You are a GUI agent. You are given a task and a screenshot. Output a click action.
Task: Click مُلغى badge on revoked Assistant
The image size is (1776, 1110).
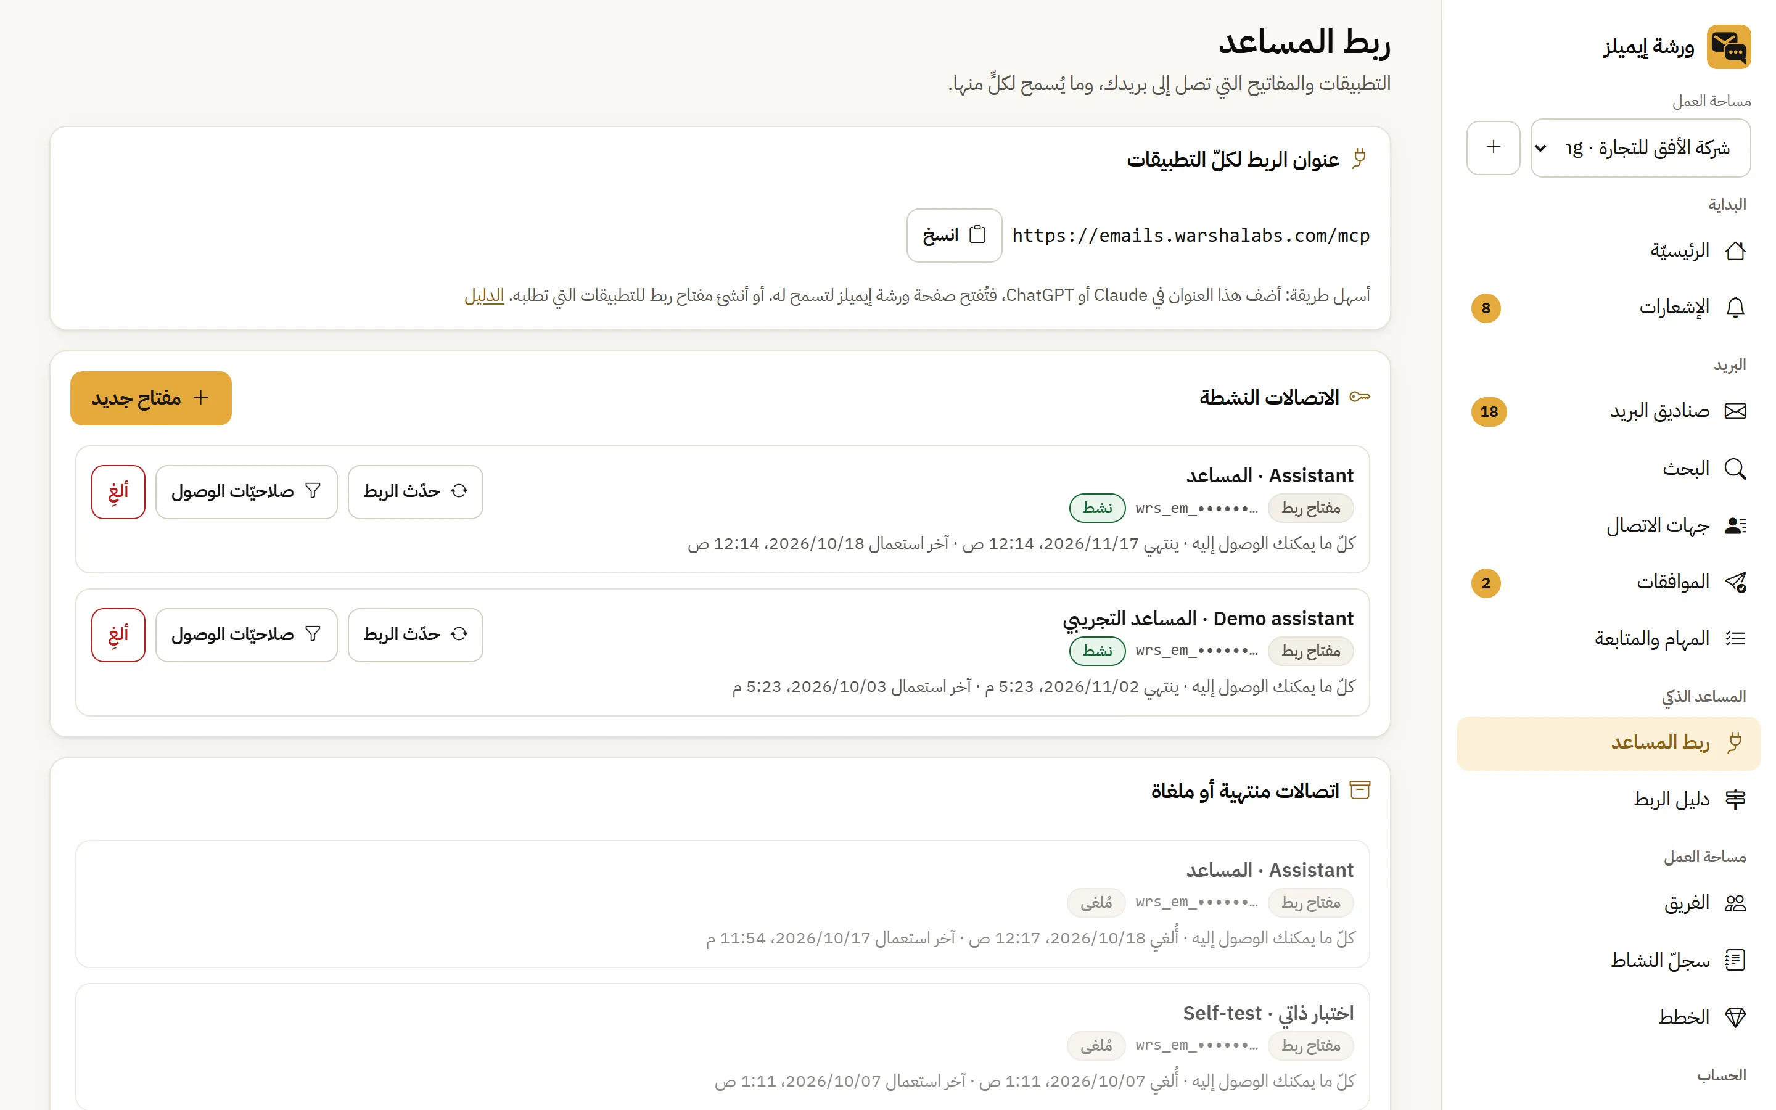[x=1096, y=902]
